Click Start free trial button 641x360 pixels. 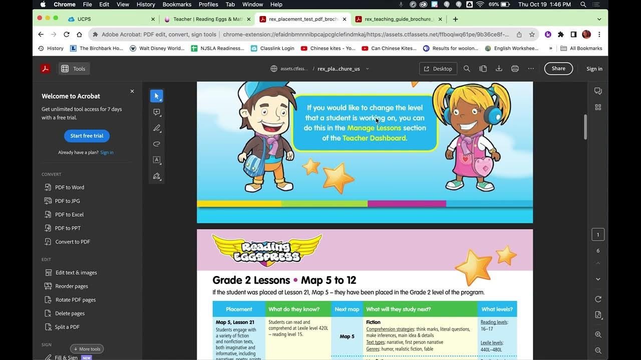coord(87,135)
